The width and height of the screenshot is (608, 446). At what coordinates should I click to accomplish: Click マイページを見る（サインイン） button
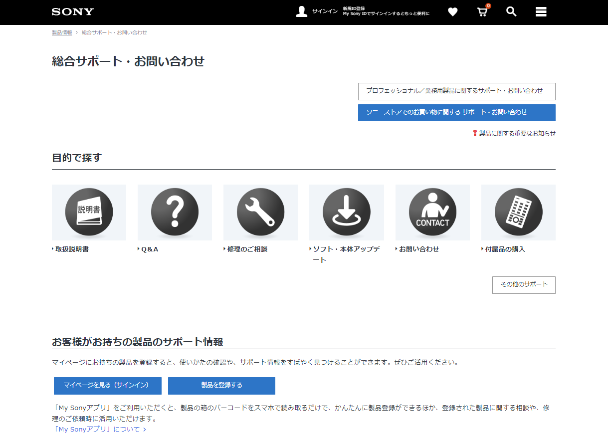click(108, 386)
